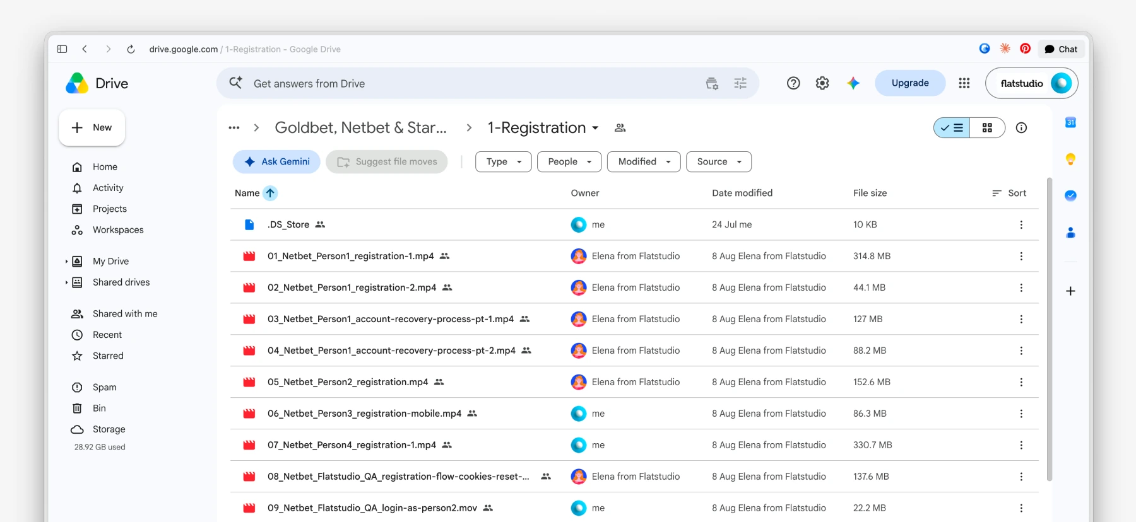1136x522 pixels.
Task: Toggle the browser sidebar panel icon
Action: coord(62,49)
